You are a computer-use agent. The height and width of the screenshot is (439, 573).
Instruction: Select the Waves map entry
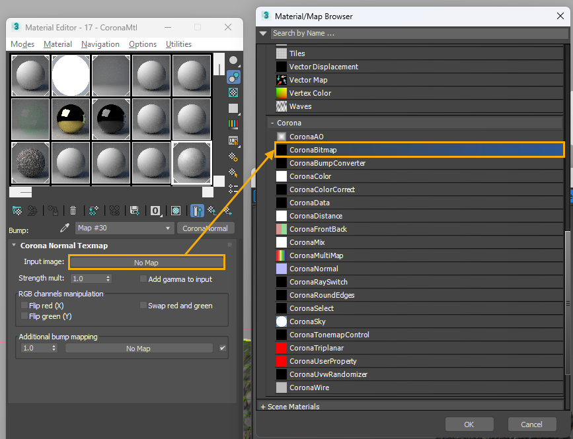pos(419,106)
